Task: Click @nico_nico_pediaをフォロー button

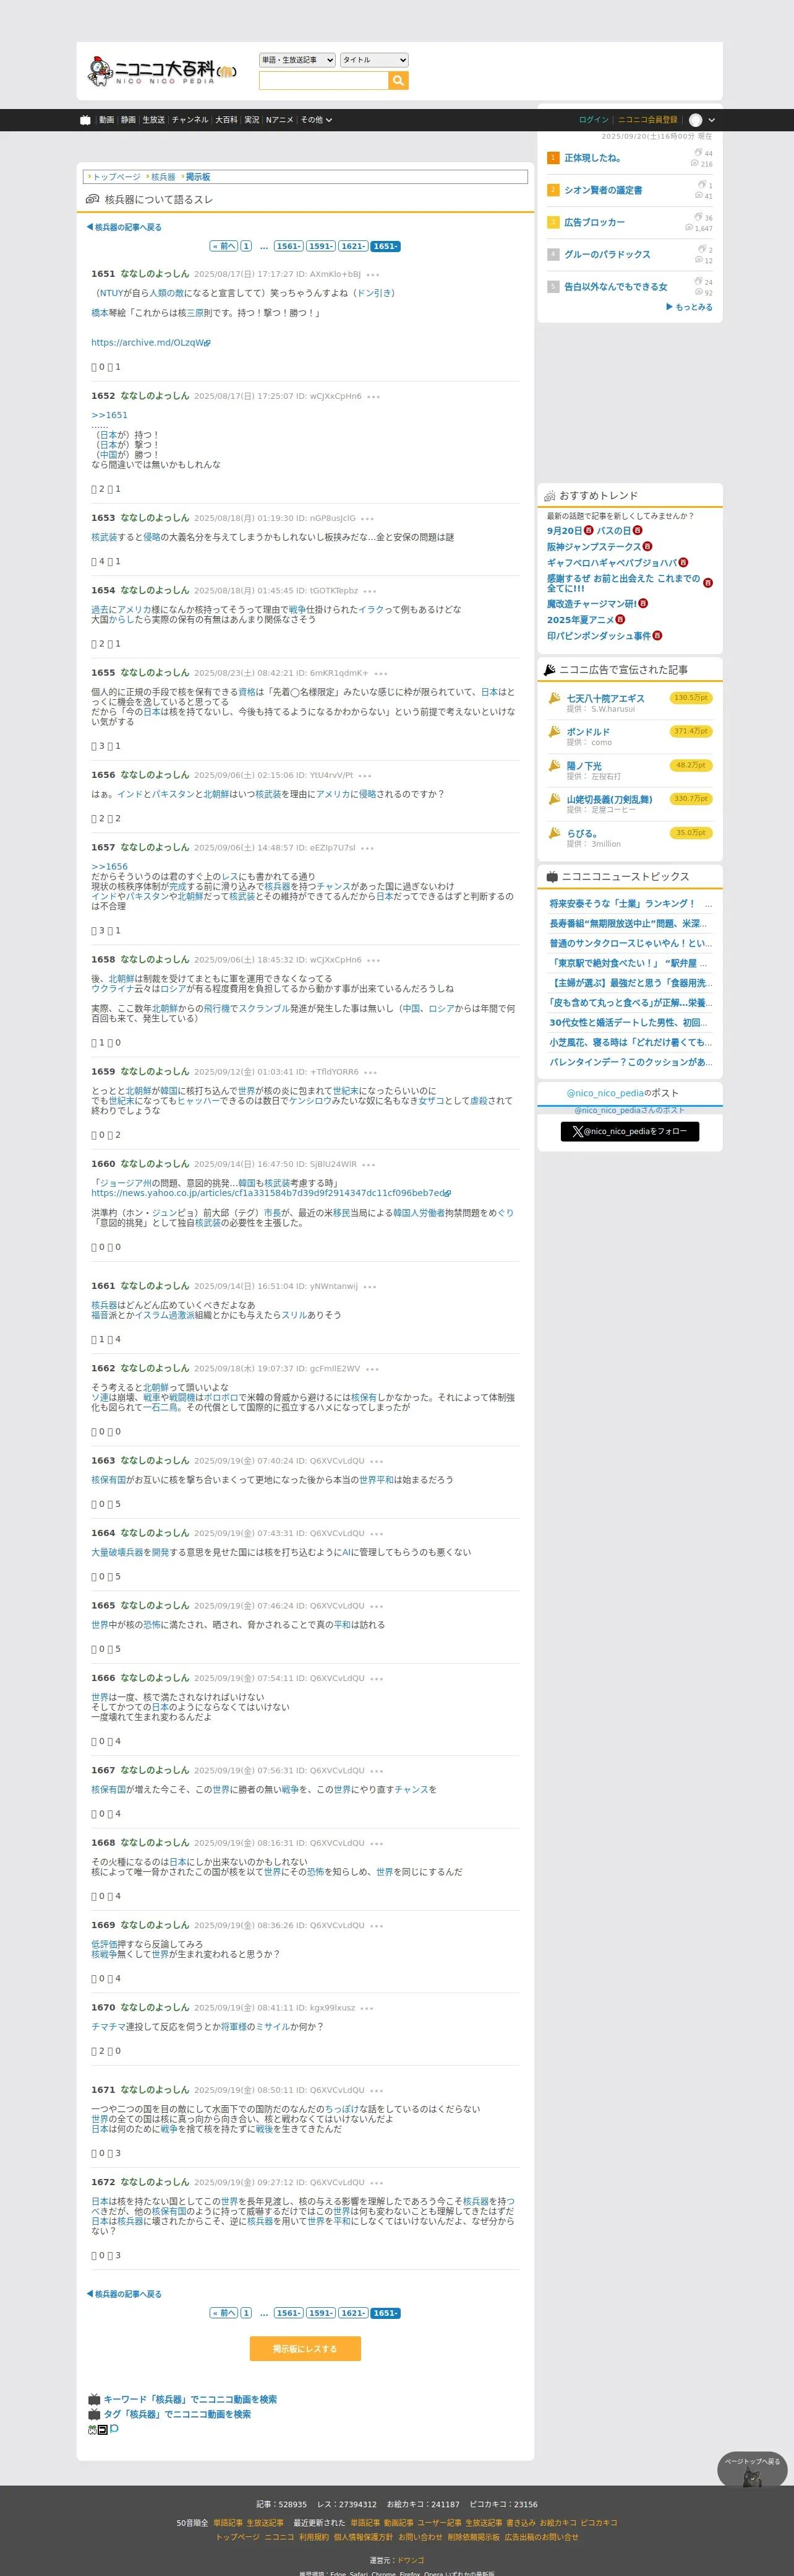Action: (630, 1131)
